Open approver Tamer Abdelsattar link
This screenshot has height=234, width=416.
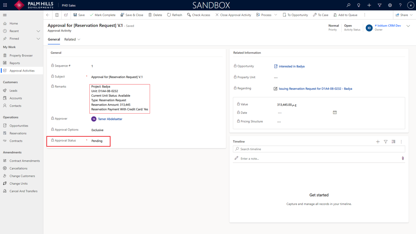click(x=110, y=119)
